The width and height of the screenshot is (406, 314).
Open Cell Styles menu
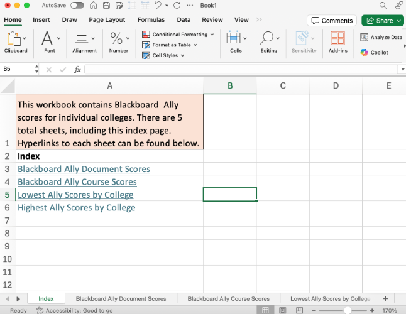pos(163,55)
